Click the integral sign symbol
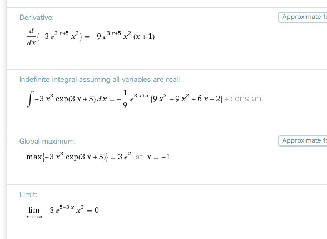The width and height of the screenshot is (327, 239). click(x=29, y=99)
